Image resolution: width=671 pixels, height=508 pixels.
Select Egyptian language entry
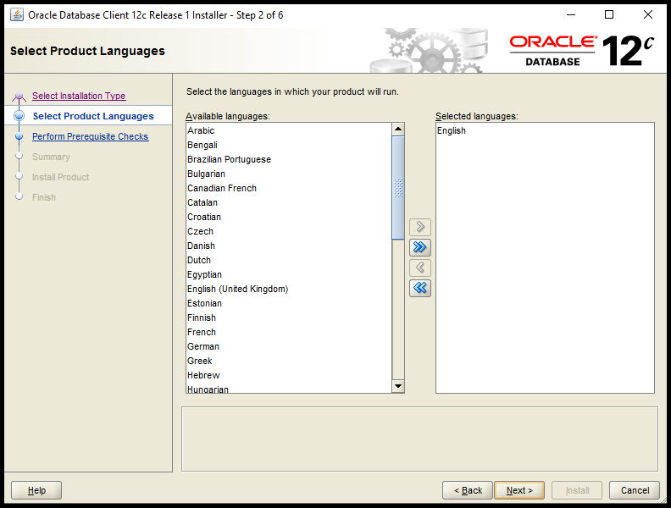289,274
